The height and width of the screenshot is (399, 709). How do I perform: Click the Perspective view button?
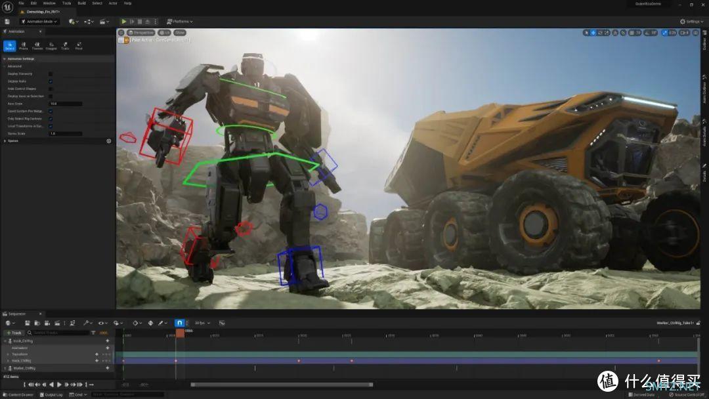click(141, 33)
